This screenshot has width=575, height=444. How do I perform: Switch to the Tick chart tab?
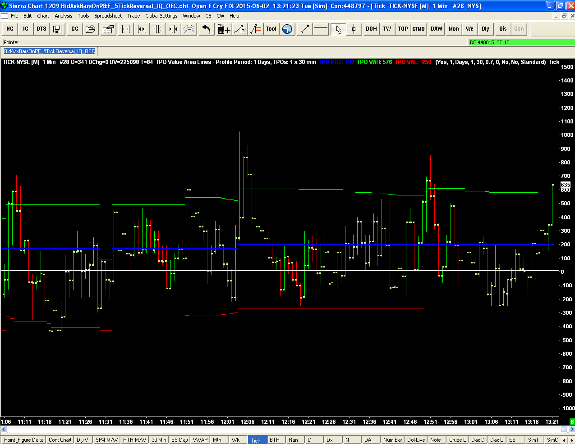(x=256, y=440)
